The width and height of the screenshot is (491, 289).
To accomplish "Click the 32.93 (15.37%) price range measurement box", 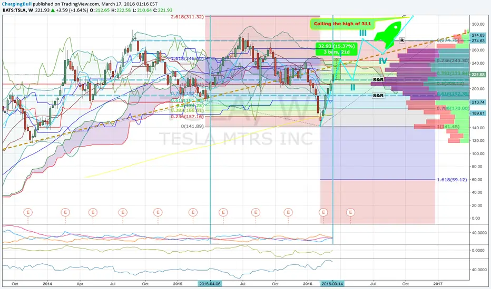I will [336, 49].
